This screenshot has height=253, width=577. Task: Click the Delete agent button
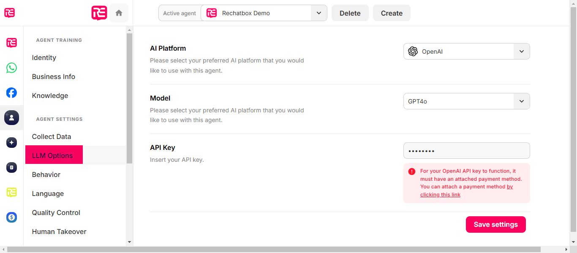(x=350, y=13)
